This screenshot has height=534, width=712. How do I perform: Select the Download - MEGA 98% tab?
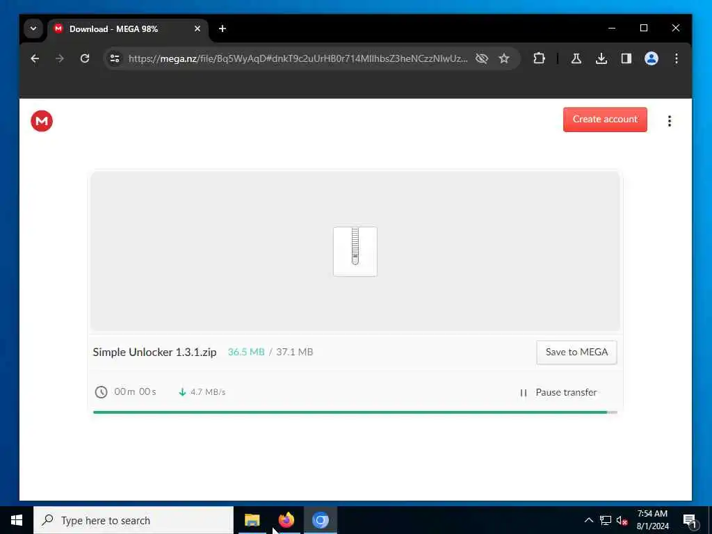pyautogui.click(x=128, y=29)
